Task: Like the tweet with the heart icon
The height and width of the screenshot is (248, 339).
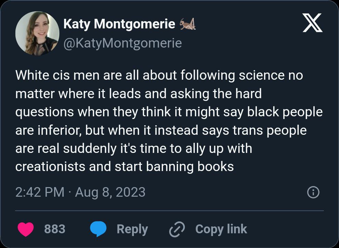Action: 26,229
